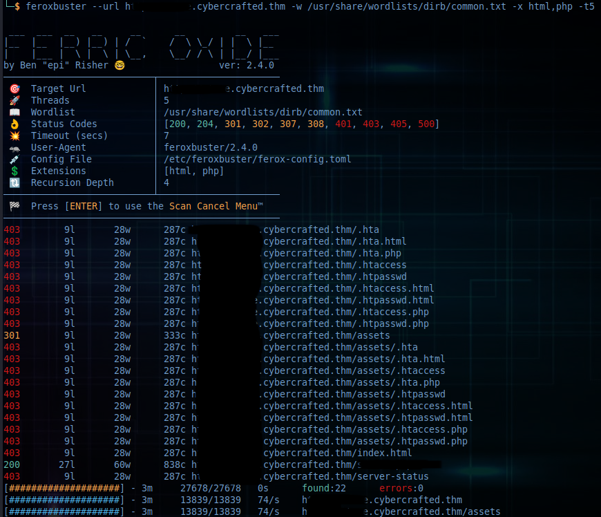The image size is (601, 517).
Task: Click the result URL ending in thm/.htaccess
Action: click(x=298, y=265)
